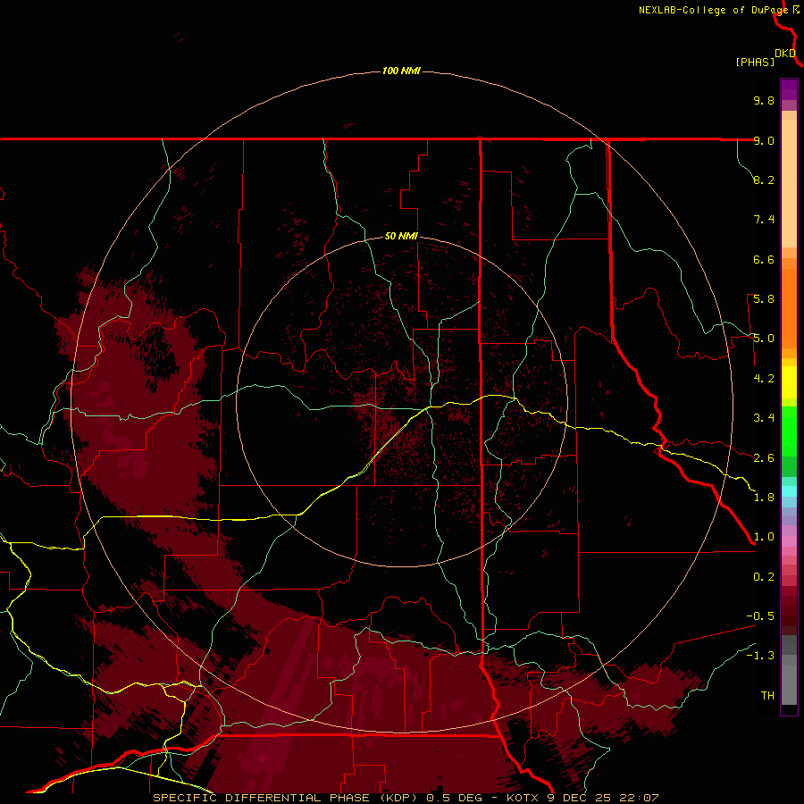The image size is (804, 804).
Task: Click the 1.8 value on color scale
Action: pyautogui.click(x=764, y=498)
